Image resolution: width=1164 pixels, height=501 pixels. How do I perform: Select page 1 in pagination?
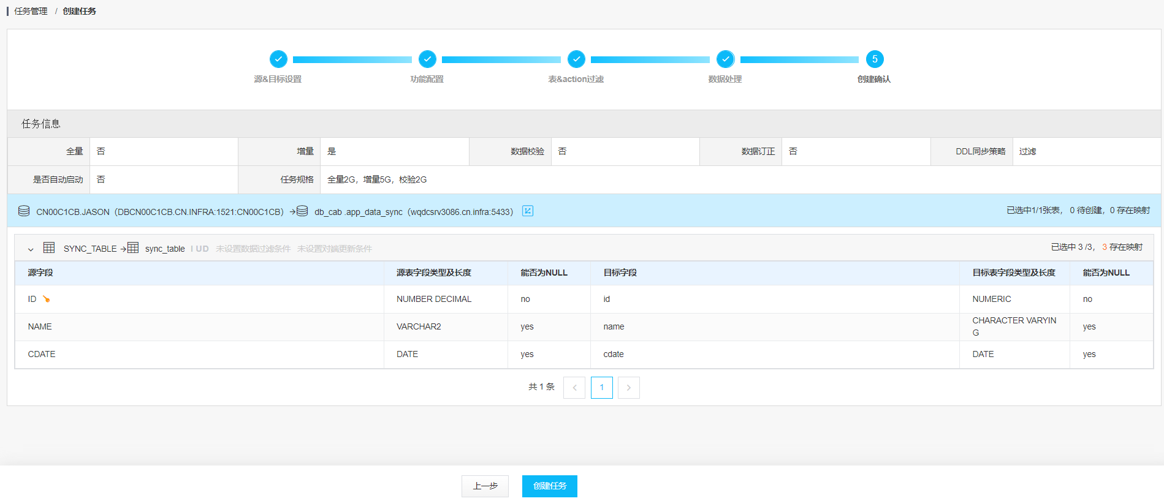602,388
